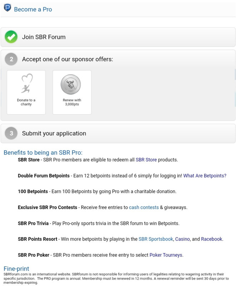Click the bold SBR Pro Poker label
Screen dimensions: 236x286
(x=34, y=255)
